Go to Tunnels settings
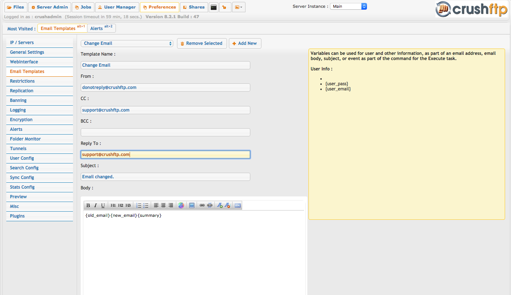This screenshot has width=511, height=295. pos(40,149)
